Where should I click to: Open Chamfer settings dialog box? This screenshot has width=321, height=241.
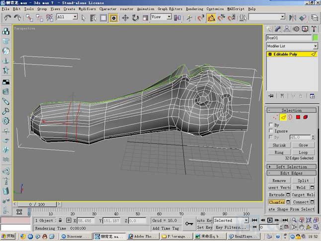pos(288,202)
